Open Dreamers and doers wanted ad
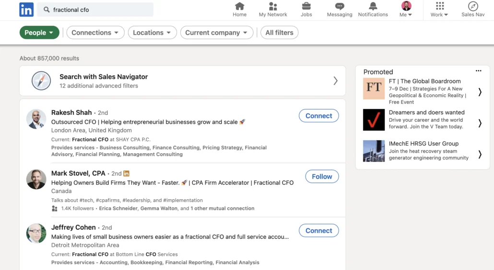Image resolution: width=494 pixels, height=270 pixels. pyautogui.click(x=426, y=112)
